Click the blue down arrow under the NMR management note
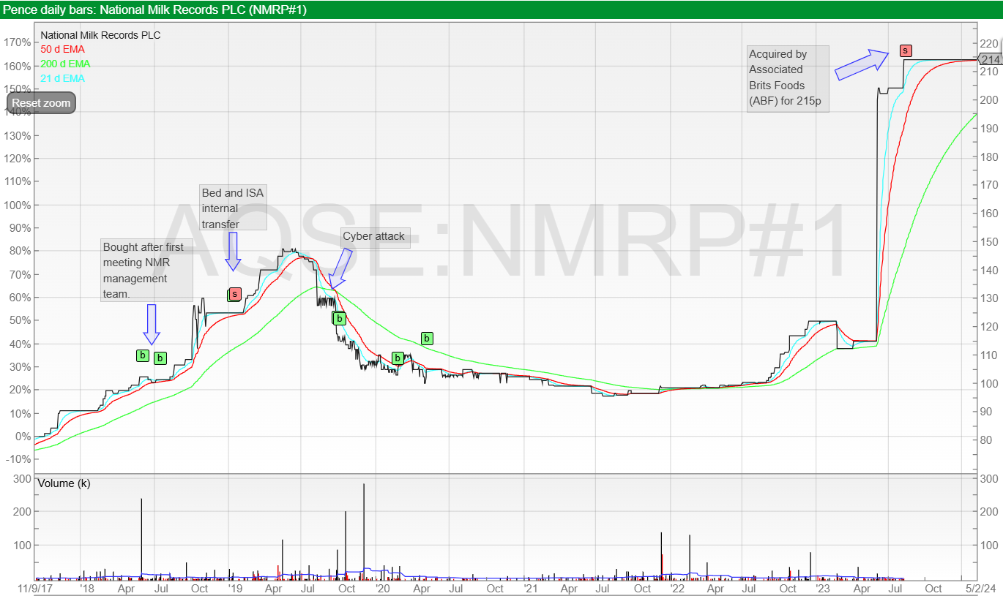Viewport: 1003px width, 596px height. 151,324
